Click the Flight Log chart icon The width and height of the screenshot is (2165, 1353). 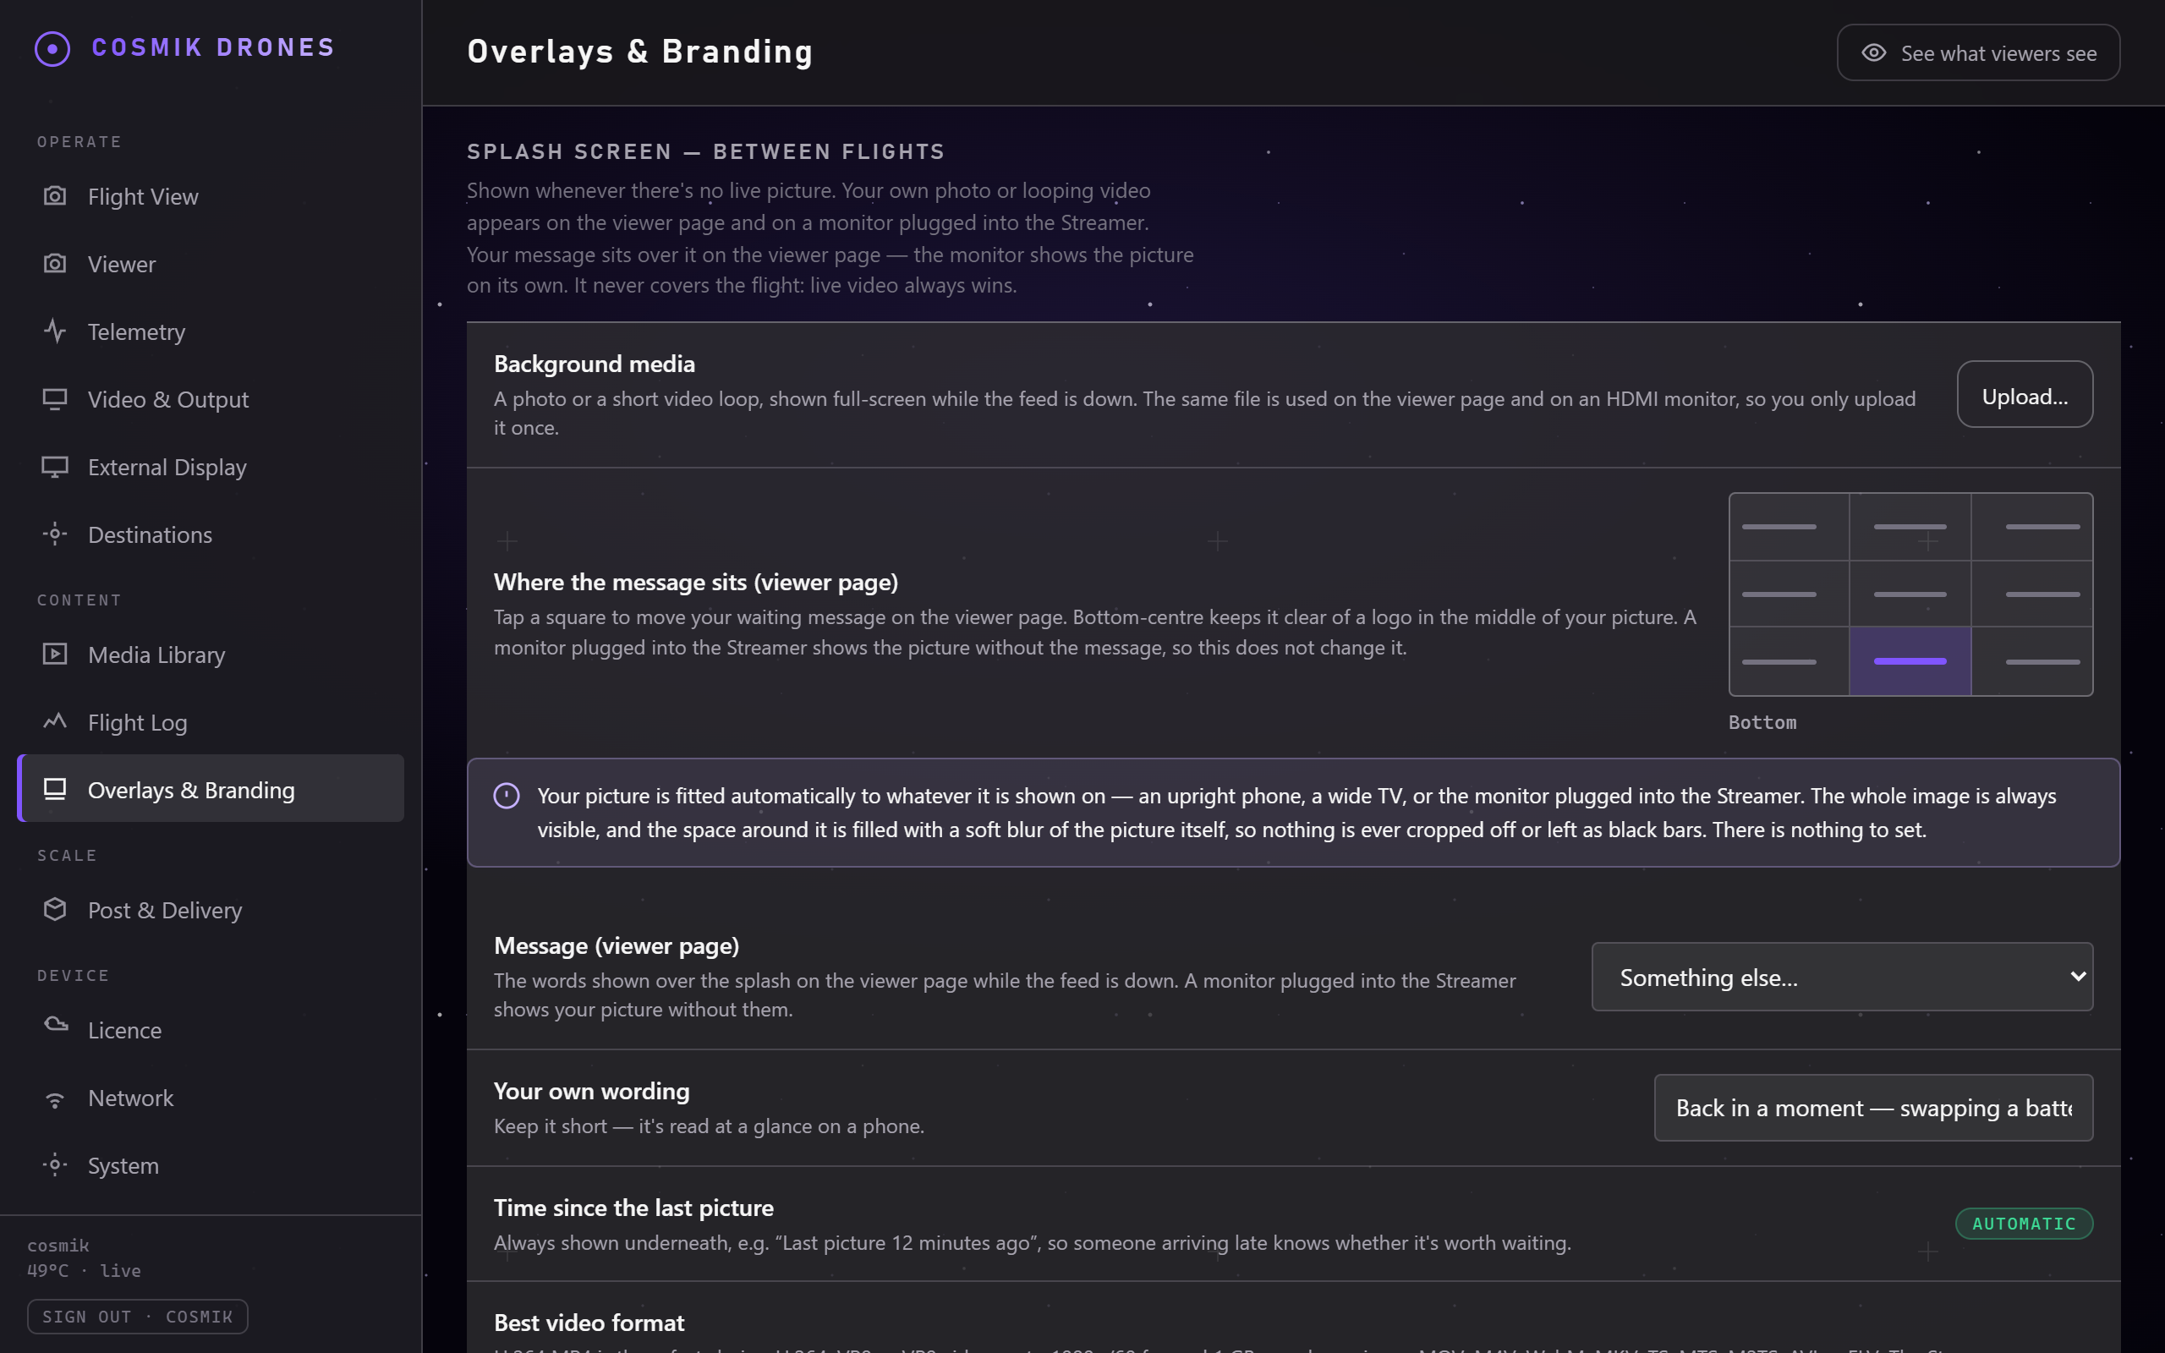pos(55,722)
